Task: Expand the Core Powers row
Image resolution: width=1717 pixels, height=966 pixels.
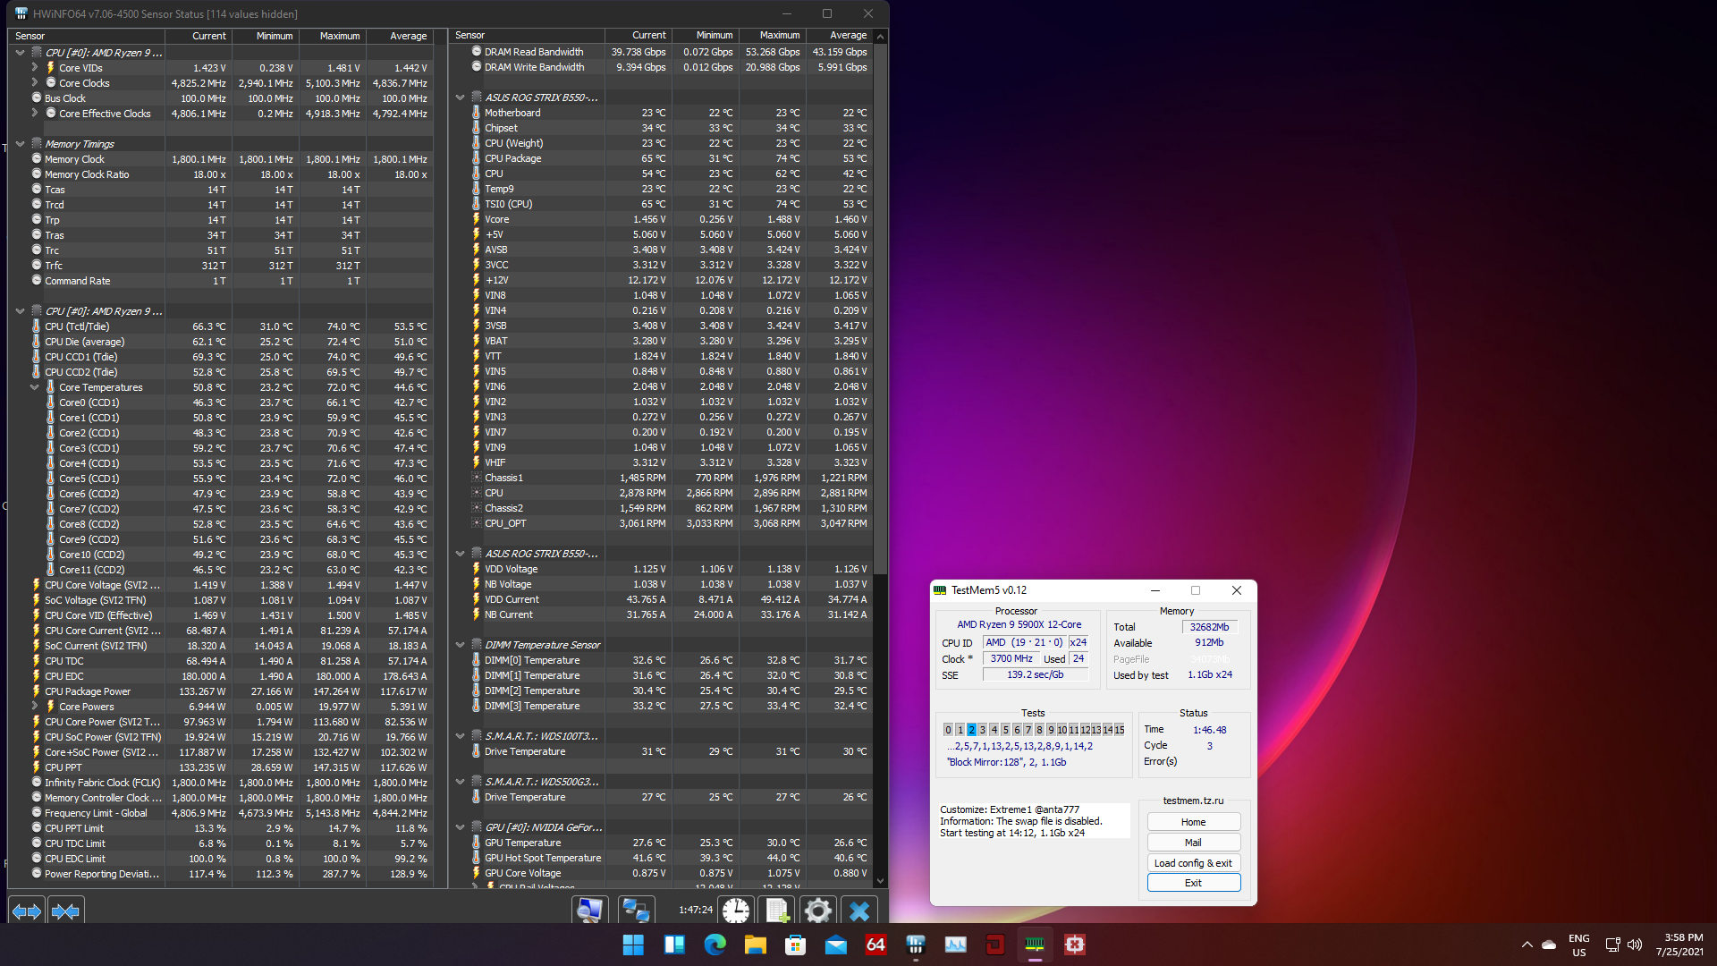Action: (x=34, y=706)
